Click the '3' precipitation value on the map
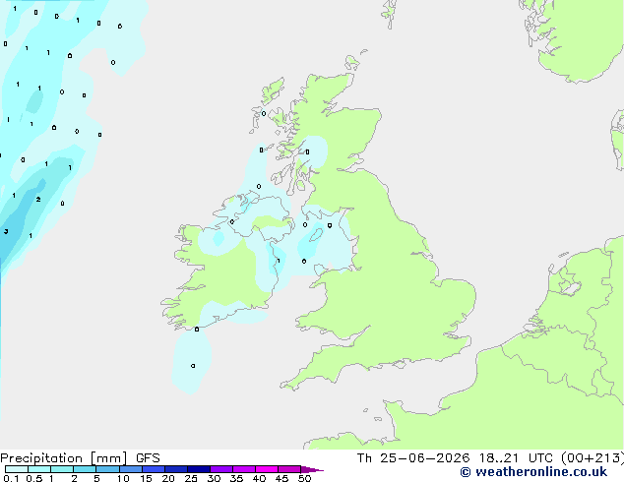This screenshot has width=624, height=482. click(x=6, y=231)
